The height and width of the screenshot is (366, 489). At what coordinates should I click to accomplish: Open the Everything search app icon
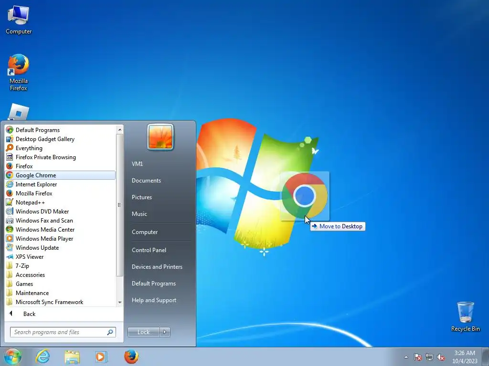[10, 148]
